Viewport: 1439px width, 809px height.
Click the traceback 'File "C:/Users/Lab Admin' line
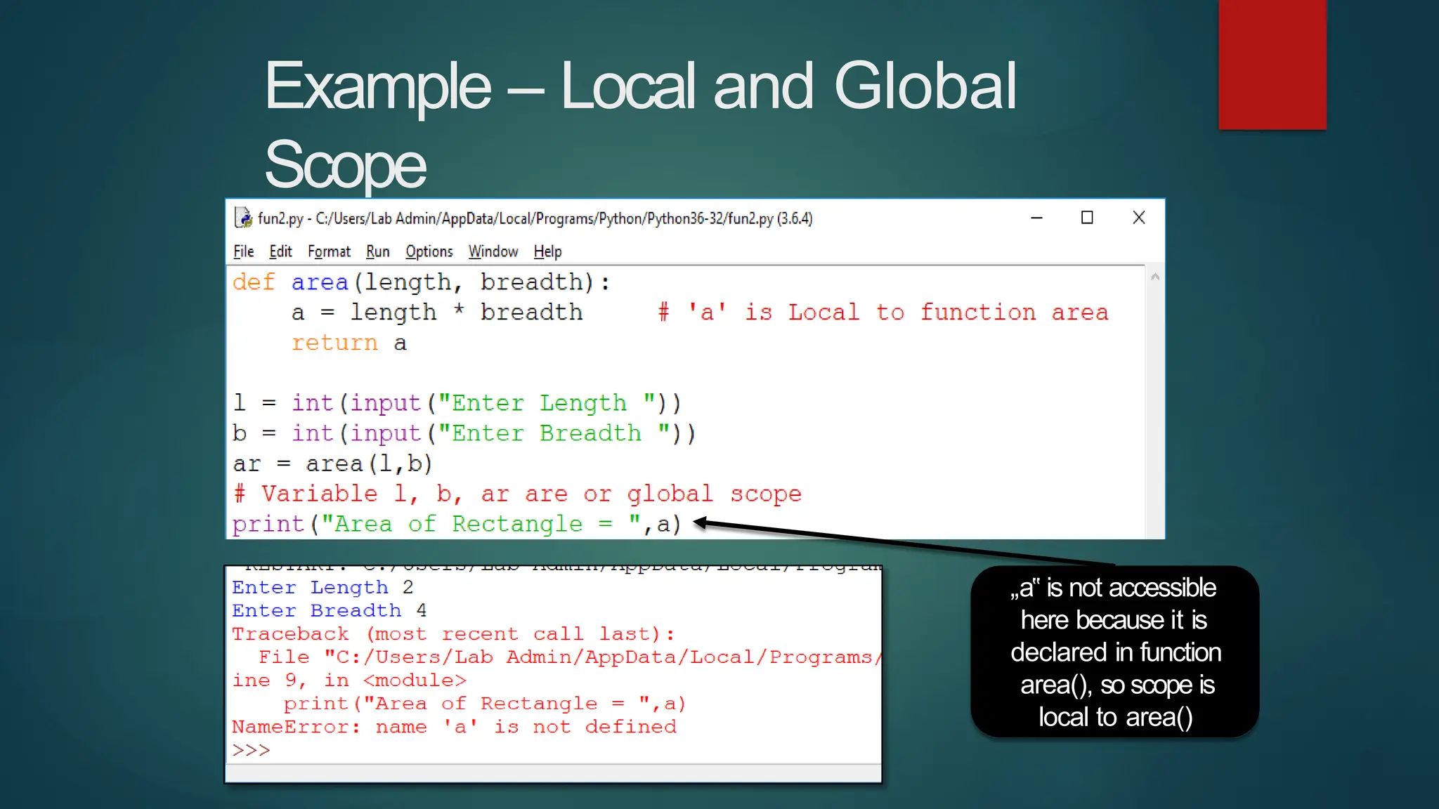click(569, 657)
